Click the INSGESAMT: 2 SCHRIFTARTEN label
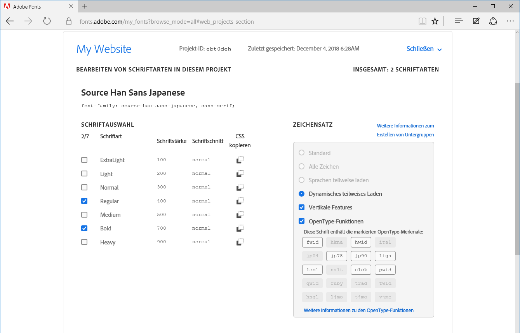The image size is (520, 333). (396, 70)
